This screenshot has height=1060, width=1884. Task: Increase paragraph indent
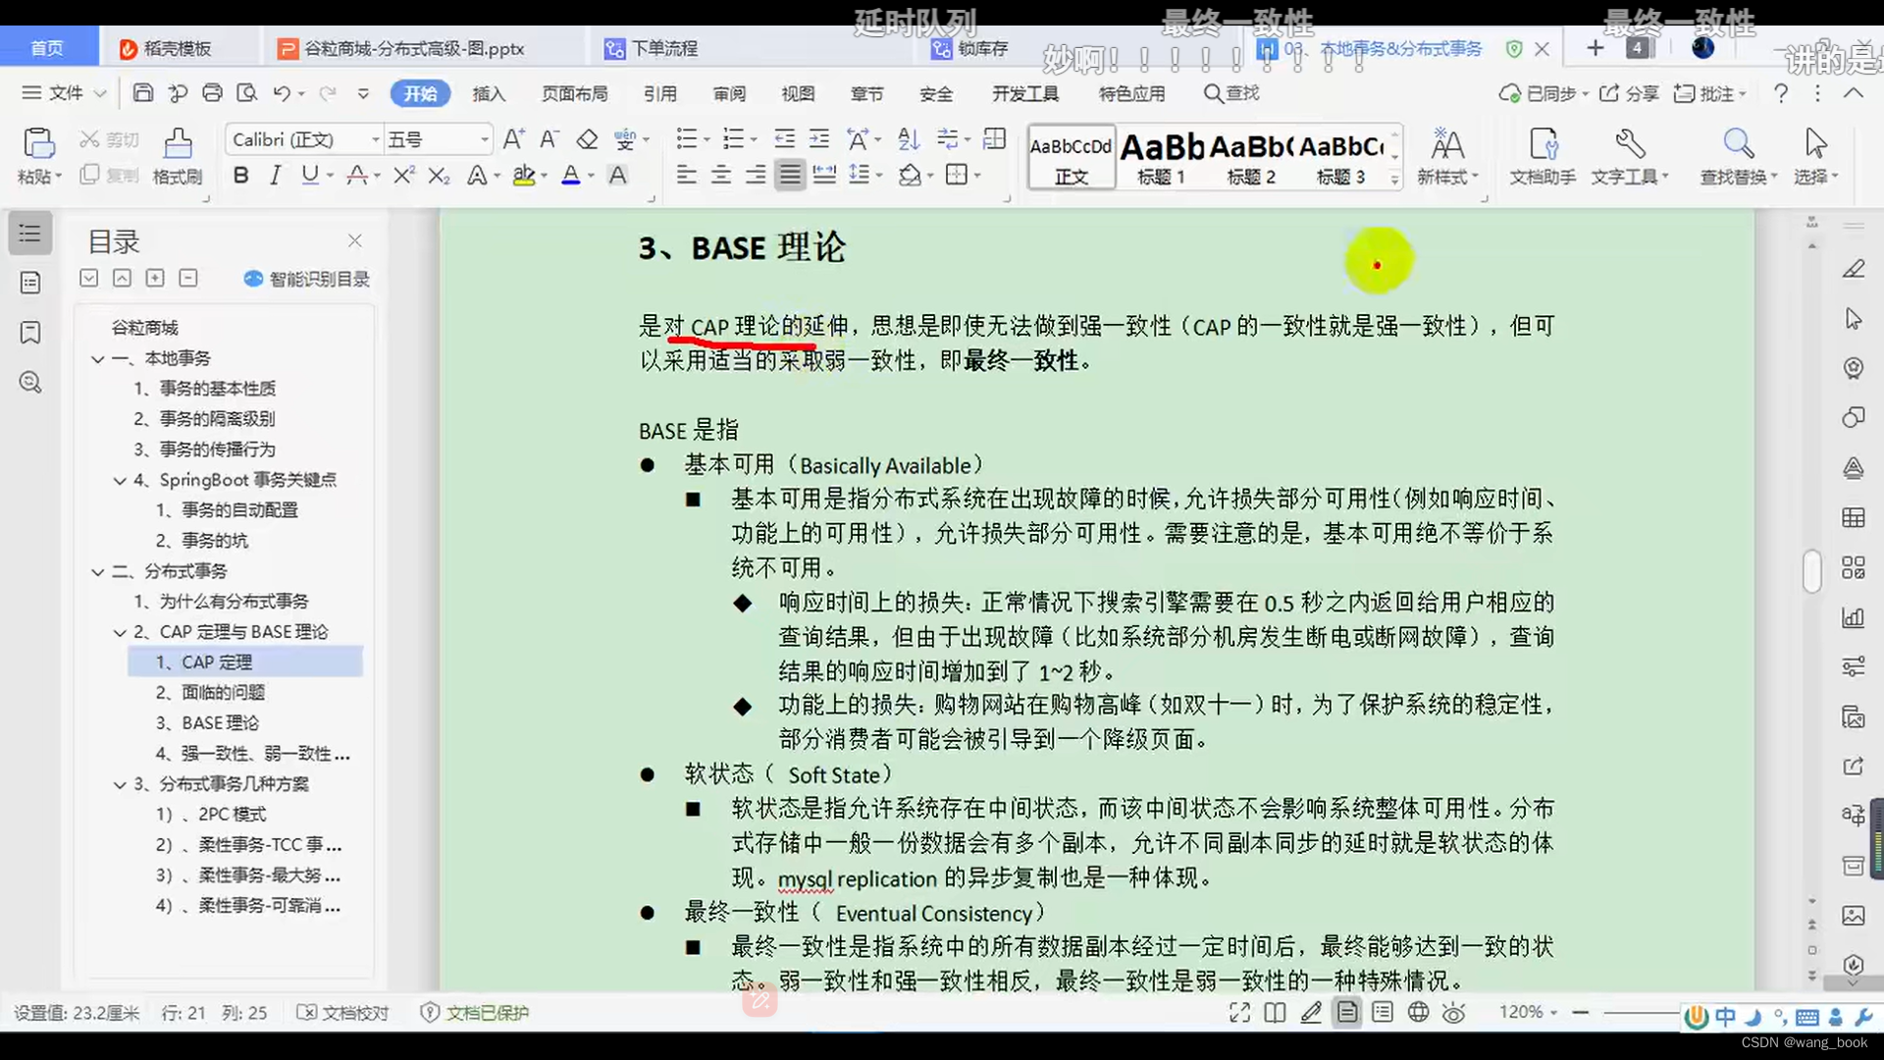pos(819,139)
